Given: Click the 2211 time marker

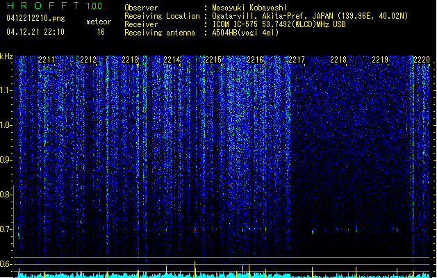Looking at the screenshot, I should click(47, 60).
